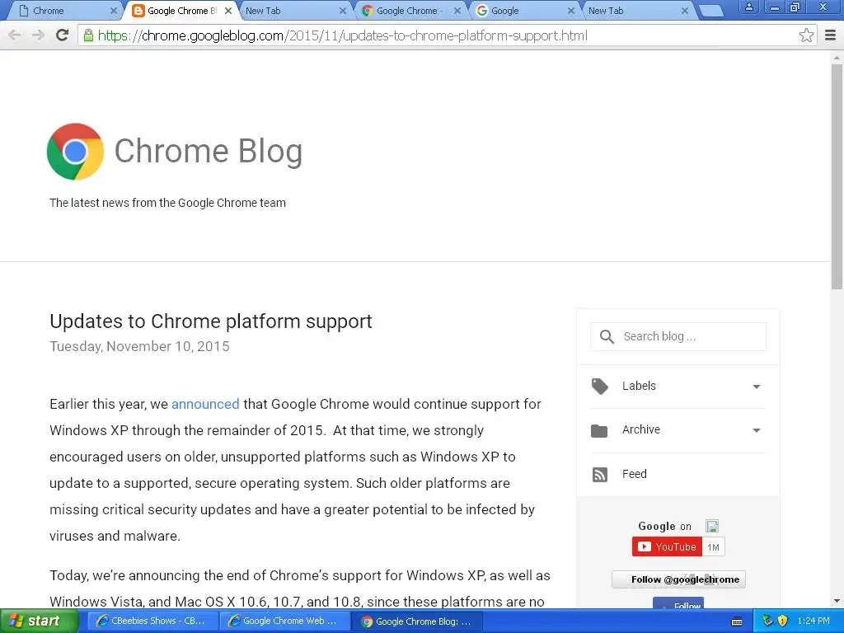Image resolution: width=844 pixels, height=633 pixels.
Task: Click the magnifier icon in blog search
Action: click(607, 337)
